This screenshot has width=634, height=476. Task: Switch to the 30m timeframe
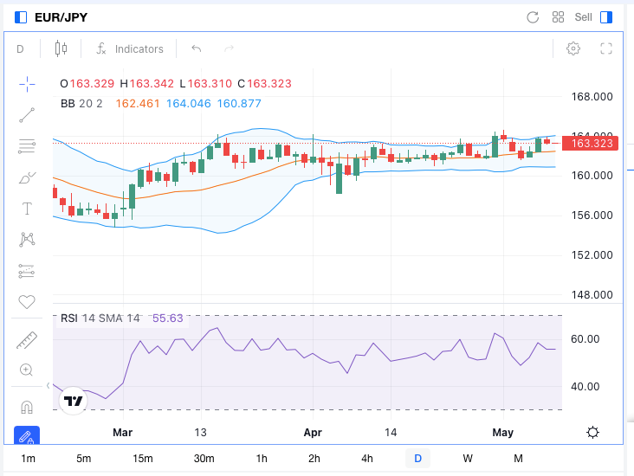tap(204, 459)
